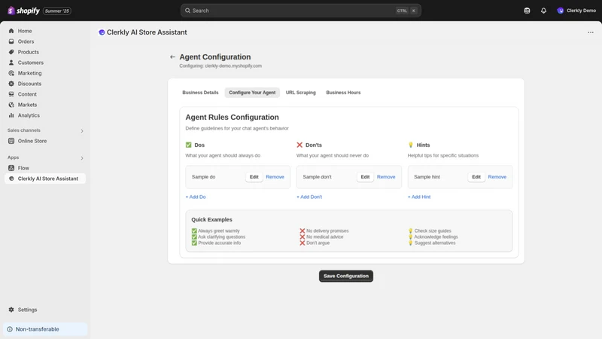This screenshot has height=339, width=602.
Task: Click 'Sample hint' rule text
Action: pyautogui.click(x=427, y=177)
